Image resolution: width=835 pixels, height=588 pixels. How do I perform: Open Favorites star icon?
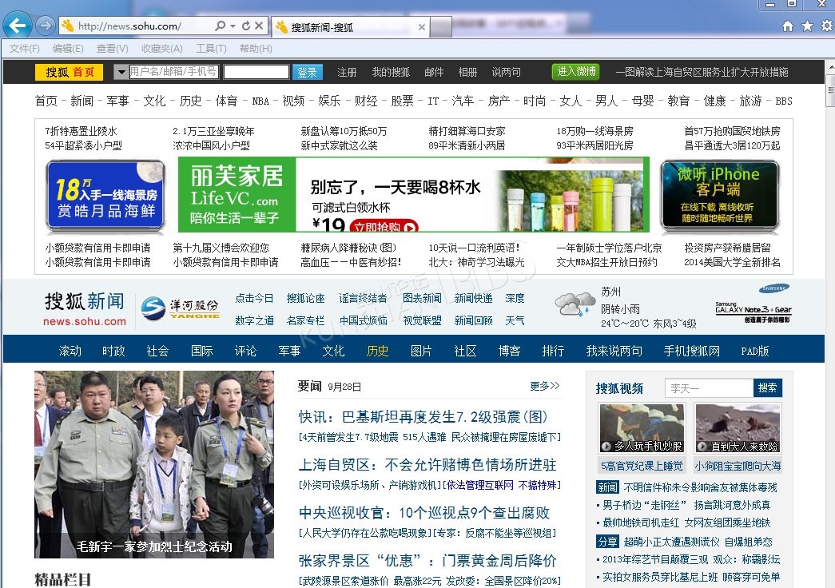click(x=807, y=26)
